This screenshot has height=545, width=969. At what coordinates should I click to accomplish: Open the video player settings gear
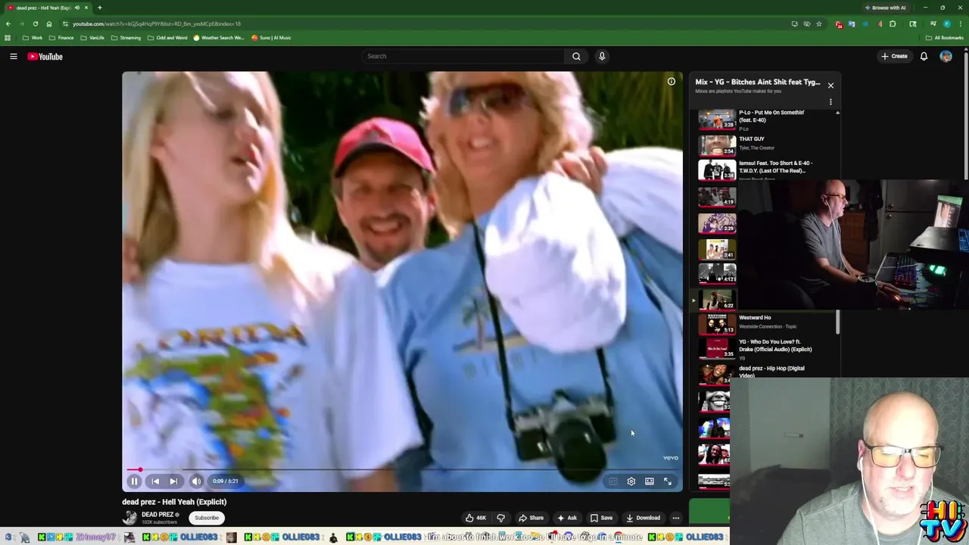click(x=631, y=481)
